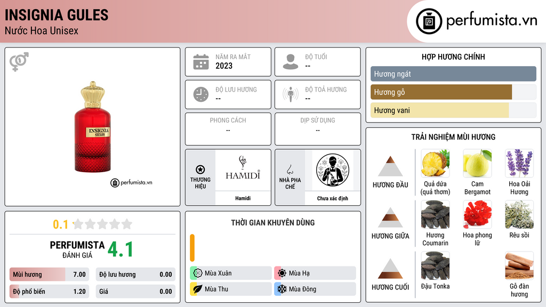Image resolution: width=546 pixels, height=307 pixels.
Task: Select the Hương Coumarin note image
Action: point(435,214)
